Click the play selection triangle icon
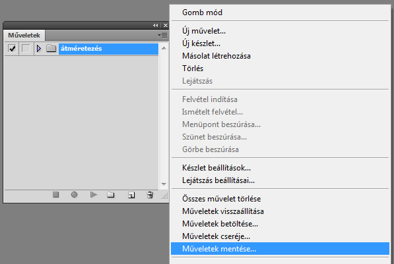The image size is (394, 264). tap(94, 195)
